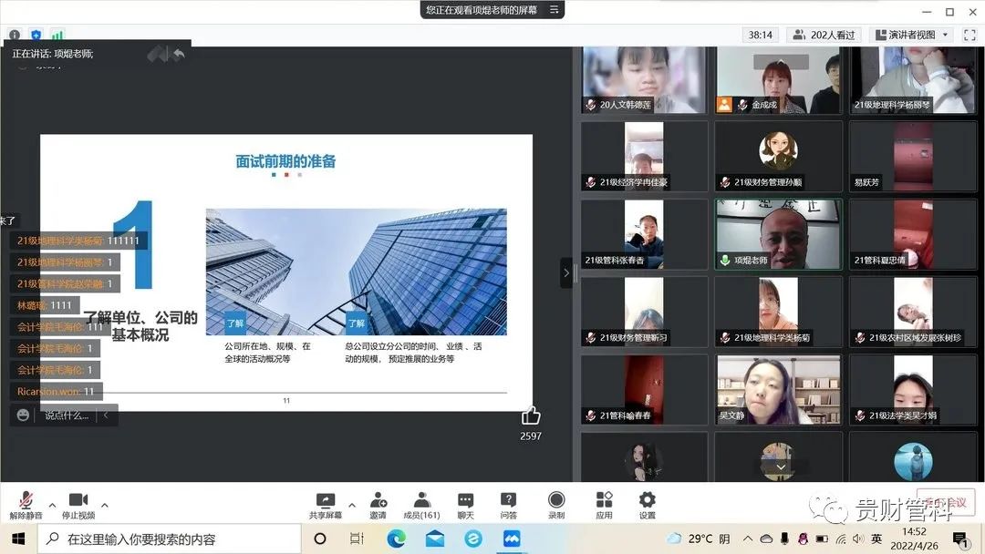The width and height of the screenshot is (985, 554).
Task: Open the Invite (邀请) icon
Action: click(x=378, y=500)
